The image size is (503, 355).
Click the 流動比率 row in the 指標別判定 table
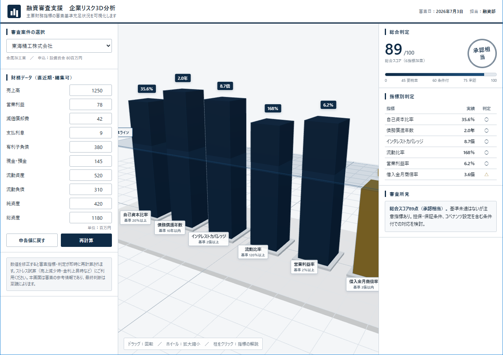pos(441,153)
